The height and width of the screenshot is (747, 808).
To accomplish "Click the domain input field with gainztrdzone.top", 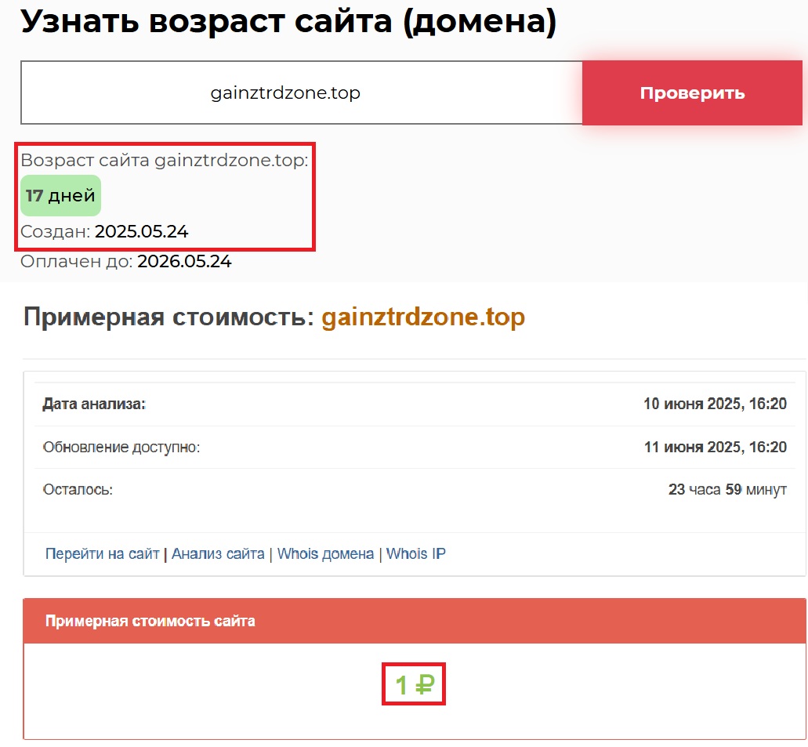I will 302,93.
